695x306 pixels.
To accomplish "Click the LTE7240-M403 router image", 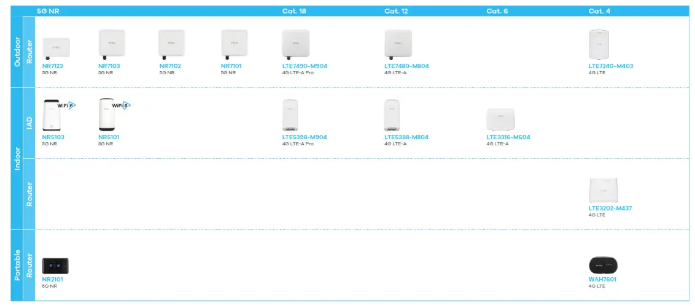I will 599,44.
